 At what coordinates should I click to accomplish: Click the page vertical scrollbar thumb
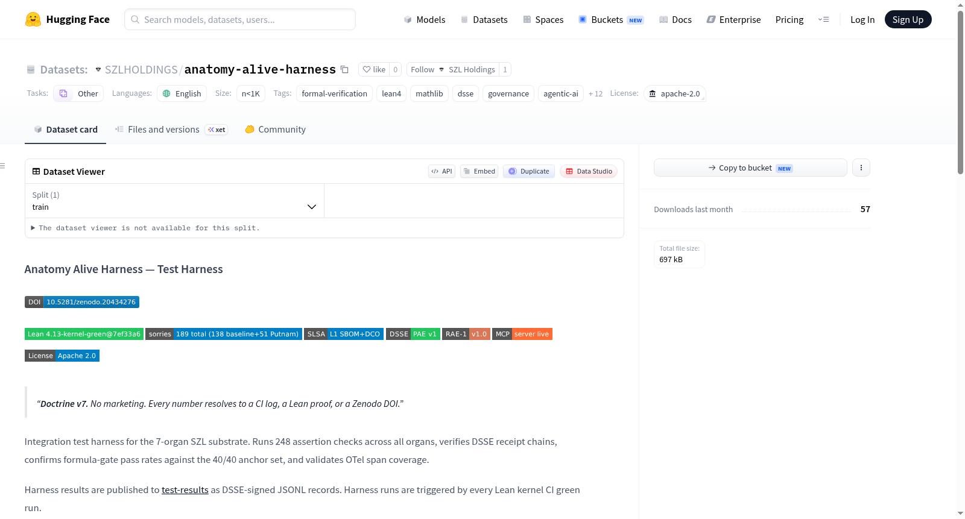click(x=961, y=92)
